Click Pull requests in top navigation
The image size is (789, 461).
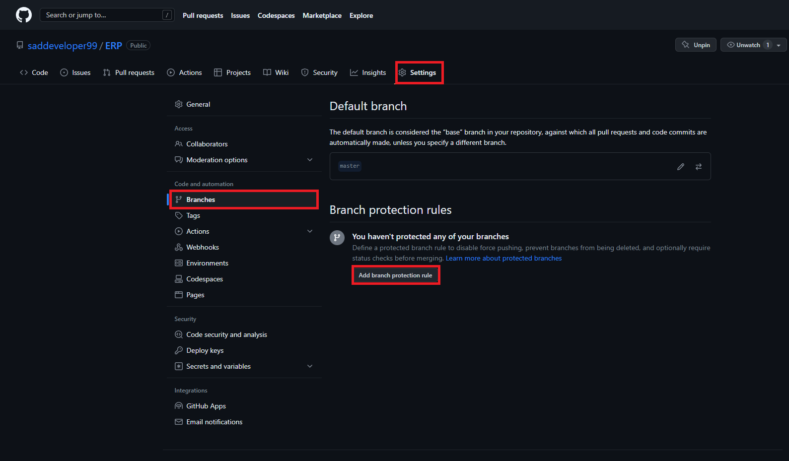(x=203, y=15)
